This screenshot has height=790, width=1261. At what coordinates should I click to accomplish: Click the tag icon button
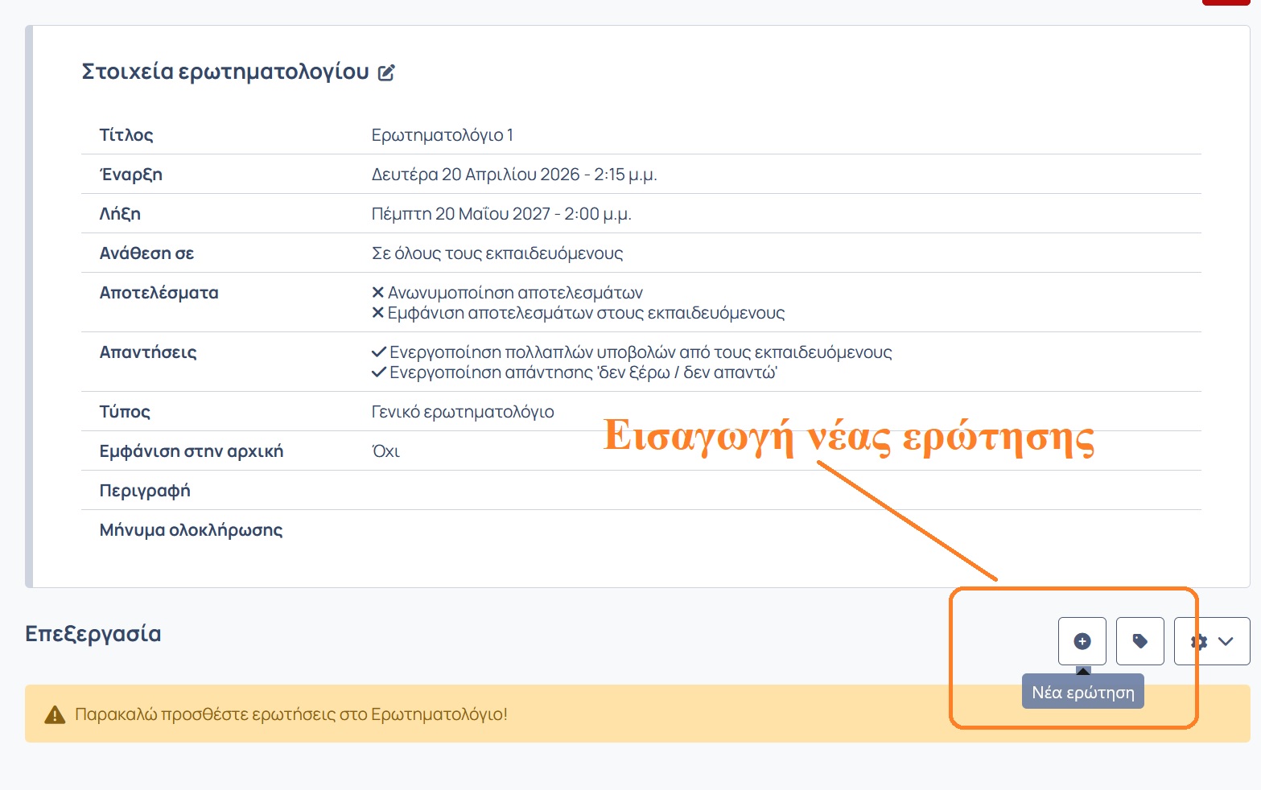click(x=1139, y=641)
